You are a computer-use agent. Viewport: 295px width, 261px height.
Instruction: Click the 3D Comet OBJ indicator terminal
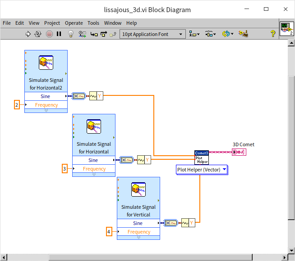point(239,152)
